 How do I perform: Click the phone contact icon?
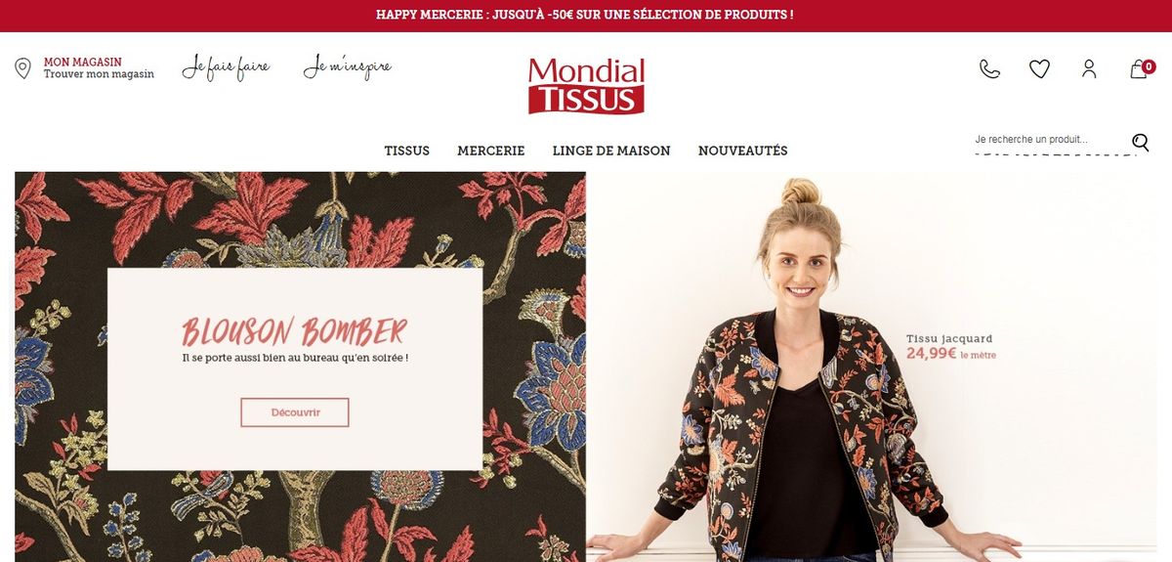[989, 68]
